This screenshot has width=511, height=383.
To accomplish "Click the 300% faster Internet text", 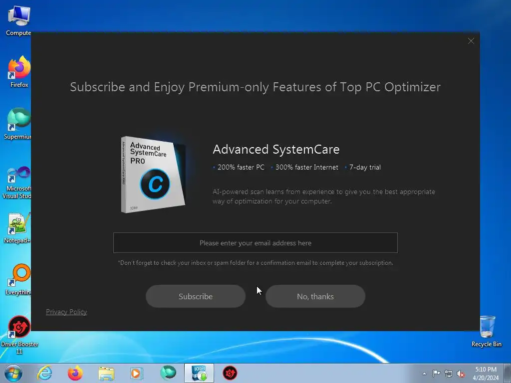I will [307, 167].
